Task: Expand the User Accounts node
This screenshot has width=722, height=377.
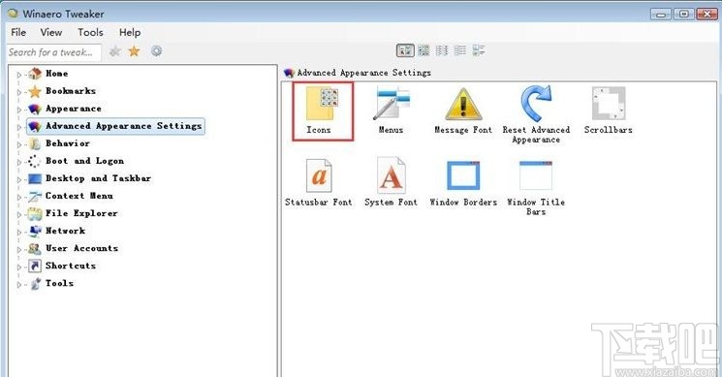Action: tap(19, 249)
